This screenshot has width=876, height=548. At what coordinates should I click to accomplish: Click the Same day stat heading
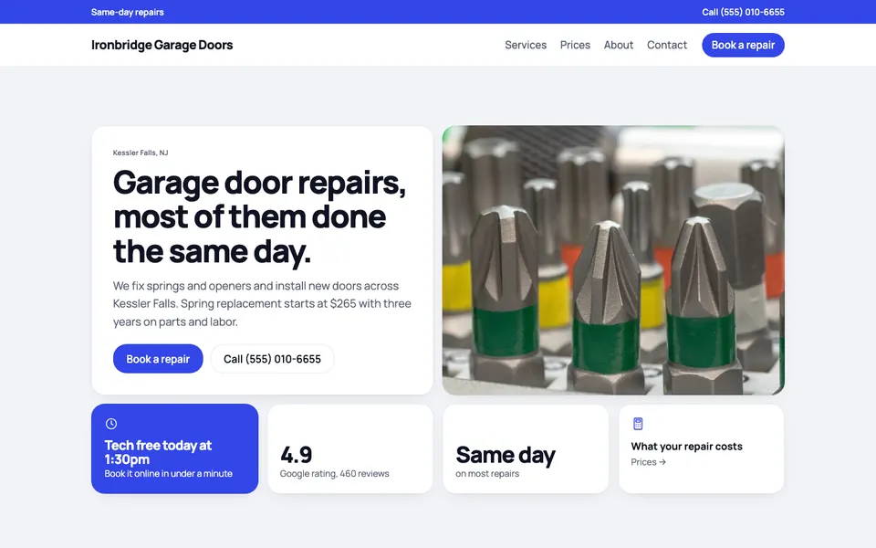(506, 455)
